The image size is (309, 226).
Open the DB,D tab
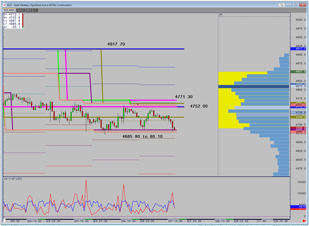pyautogui.click(x=29, y=10)
